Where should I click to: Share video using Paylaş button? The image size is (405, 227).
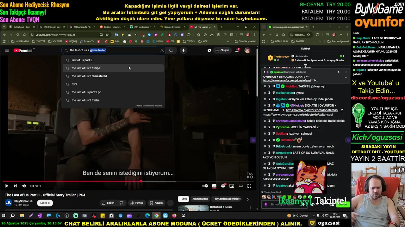pyautogui.click(x=137, y=203)
